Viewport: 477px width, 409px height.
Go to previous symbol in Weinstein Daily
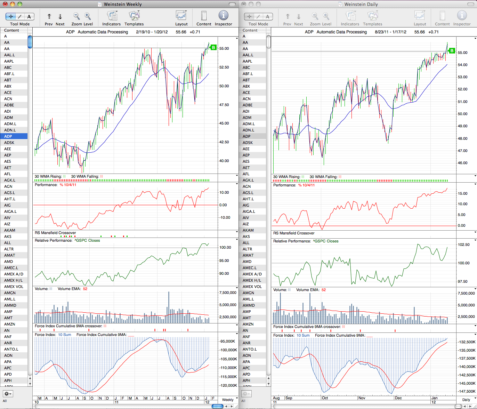pyautogui.click(x=288, y=16)
